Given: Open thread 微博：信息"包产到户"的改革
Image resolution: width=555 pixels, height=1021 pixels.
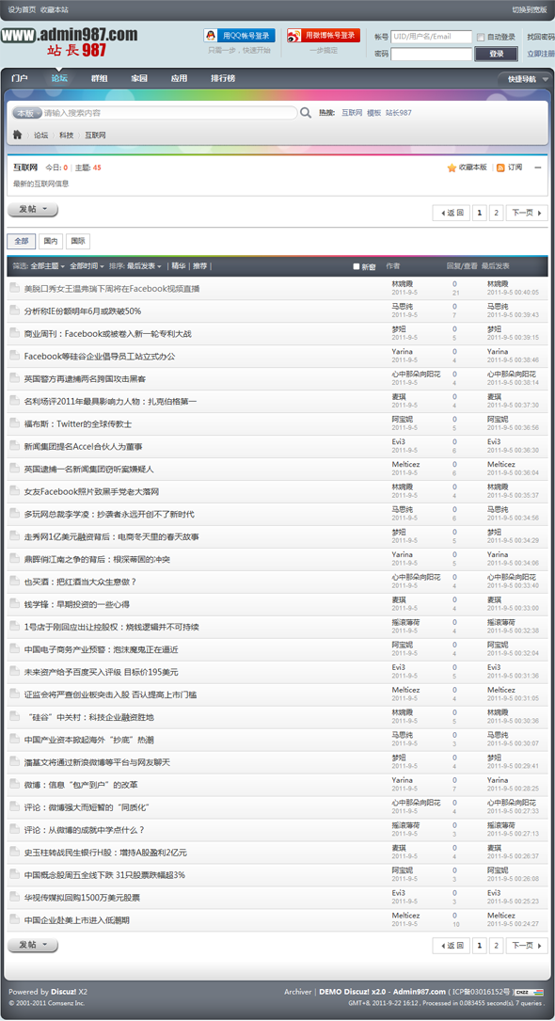Looking at the screenshot, I should (81, 786).
